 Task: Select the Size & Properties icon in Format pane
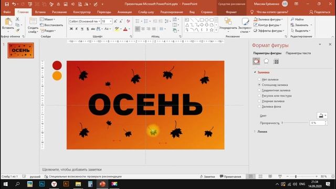pos(276,61)
